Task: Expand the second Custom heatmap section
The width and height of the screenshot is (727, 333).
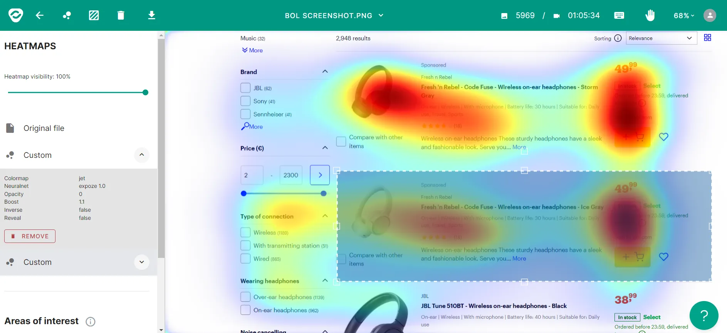Action: click(142, 262)
